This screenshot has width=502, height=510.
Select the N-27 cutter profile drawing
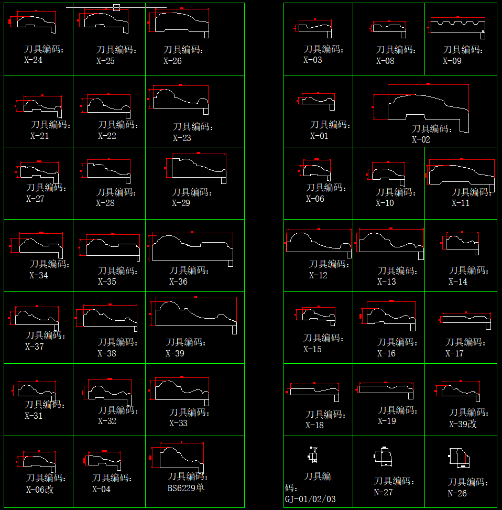pyautogui.click(x=383, y=457)
